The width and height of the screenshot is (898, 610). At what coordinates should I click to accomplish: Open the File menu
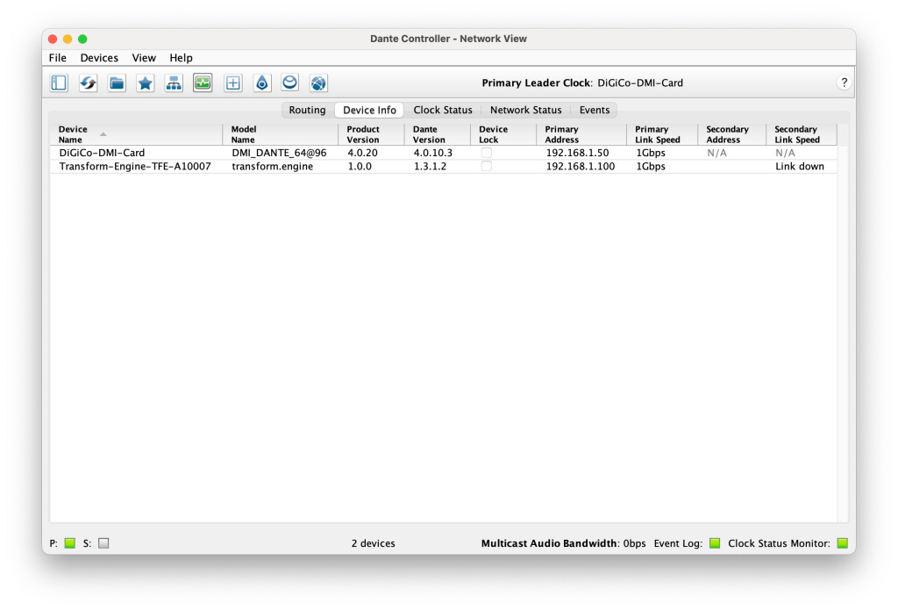pos(57,58)
